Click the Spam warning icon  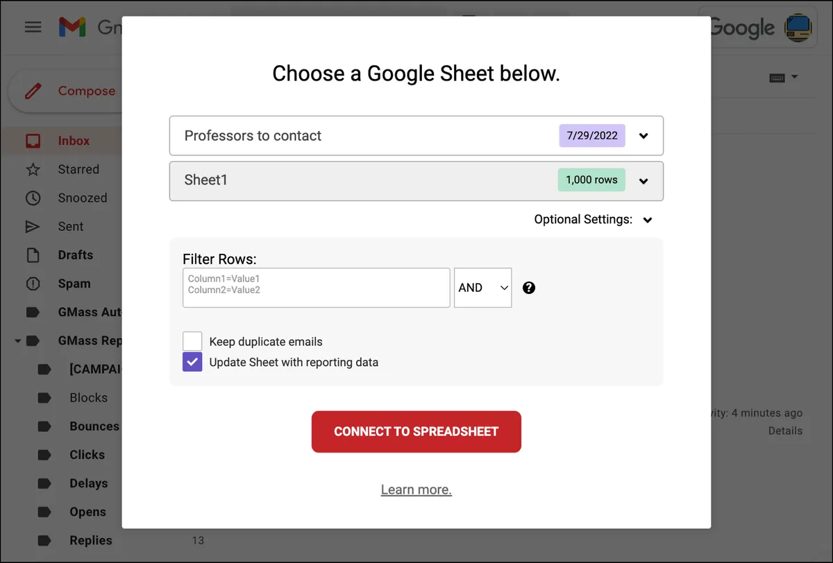(33, 283)
